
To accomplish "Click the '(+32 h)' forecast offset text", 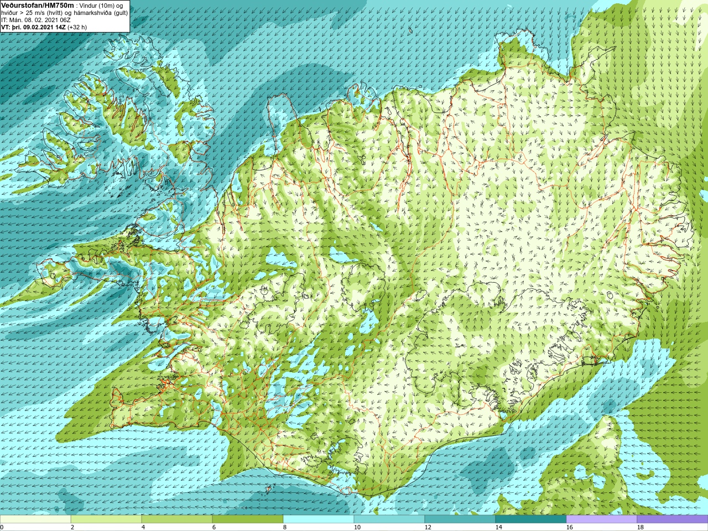I will [x=77, y=27].
